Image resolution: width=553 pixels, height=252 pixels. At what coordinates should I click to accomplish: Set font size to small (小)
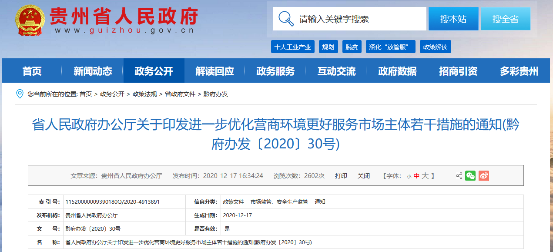(409, 176)
